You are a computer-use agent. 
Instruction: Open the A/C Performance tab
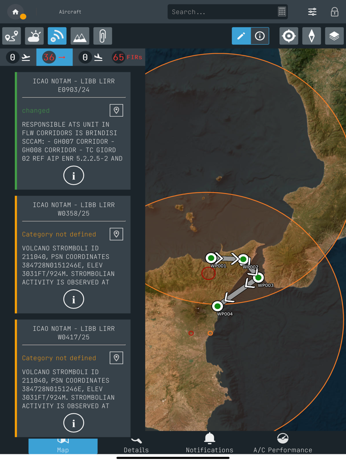pos(283,443)
